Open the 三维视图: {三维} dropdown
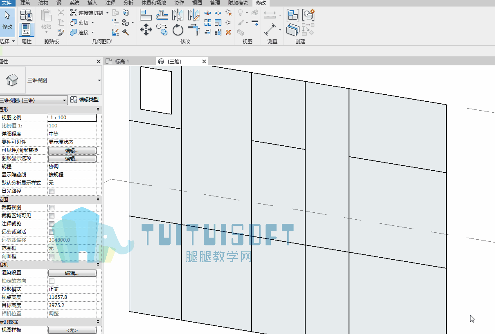Image resolution: width=495 pixels, height=334 pixels. pyautogui.click(x=33, y=100)
